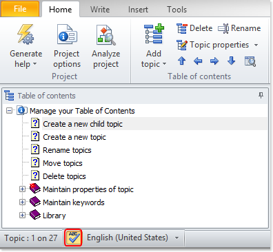
Task: Select the Move topics item
Action: click(x=63, y=163)
